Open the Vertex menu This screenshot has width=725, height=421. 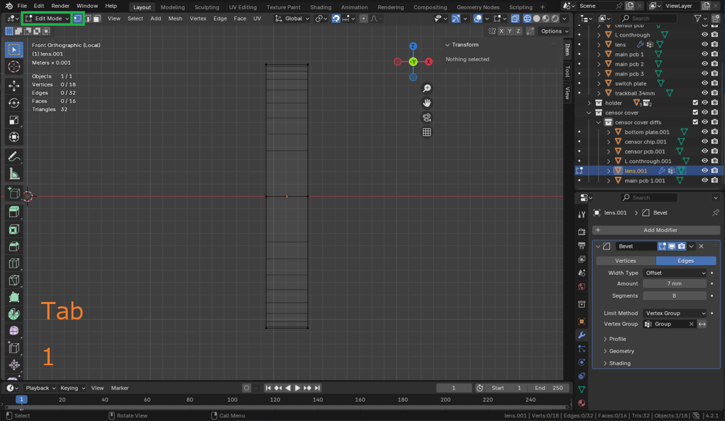198,18
